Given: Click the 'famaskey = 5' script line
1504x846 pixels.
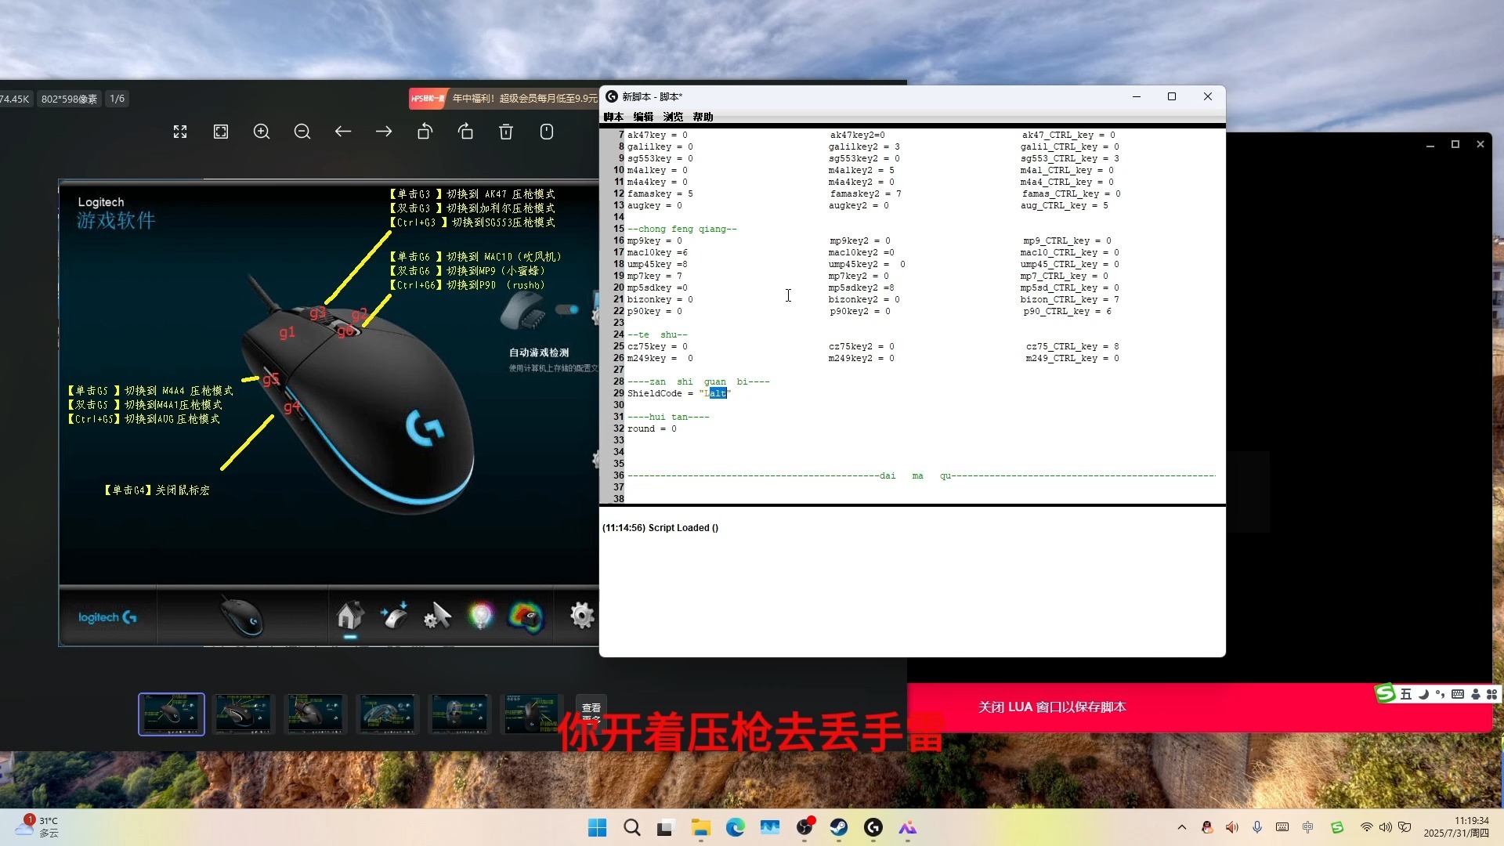Looking at the screenshot, I should tap(660, 193).
